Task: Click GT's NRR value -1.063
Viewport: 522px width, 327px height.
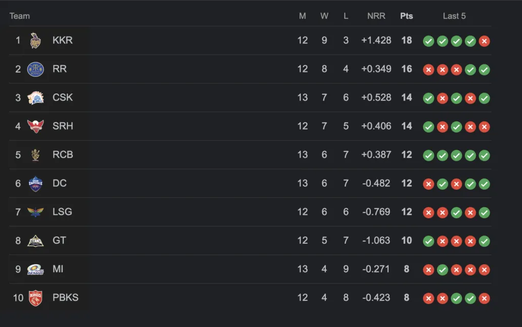Action: pyautogui.click(x=376, y=240)
